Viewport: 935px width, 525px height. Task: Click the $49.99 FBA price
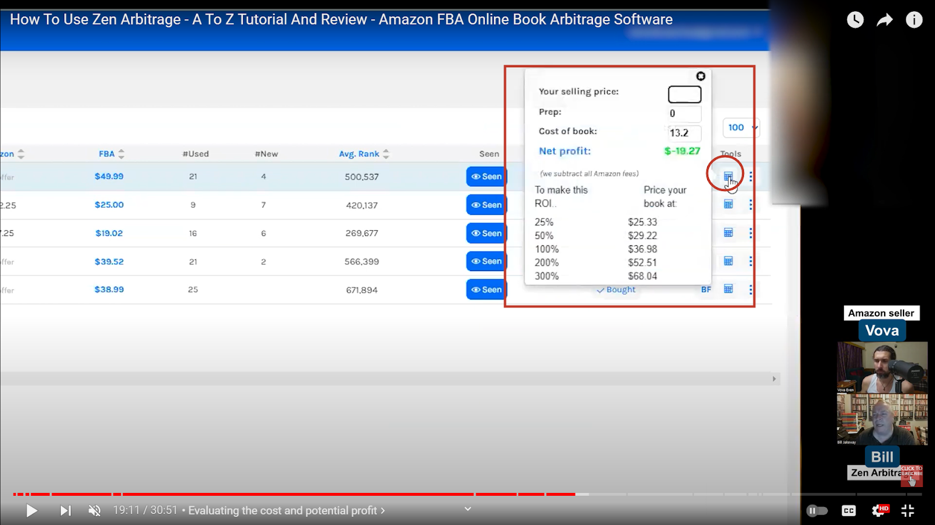coord(109,176)
